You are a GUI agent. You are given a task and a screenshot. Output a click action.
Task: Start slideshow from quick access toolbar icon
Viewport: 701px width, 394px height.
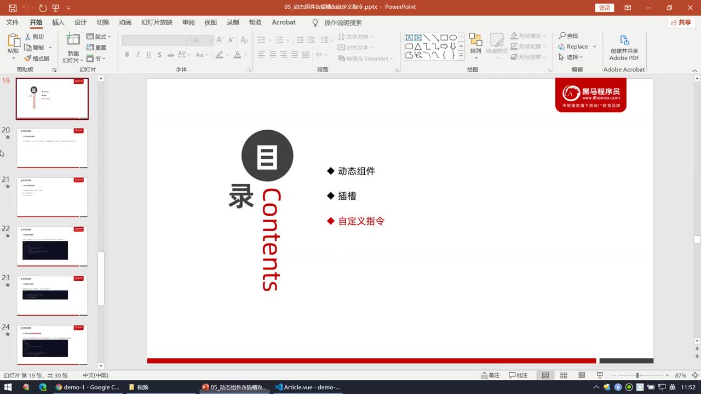pyautogui.click(x=56, y=8)
